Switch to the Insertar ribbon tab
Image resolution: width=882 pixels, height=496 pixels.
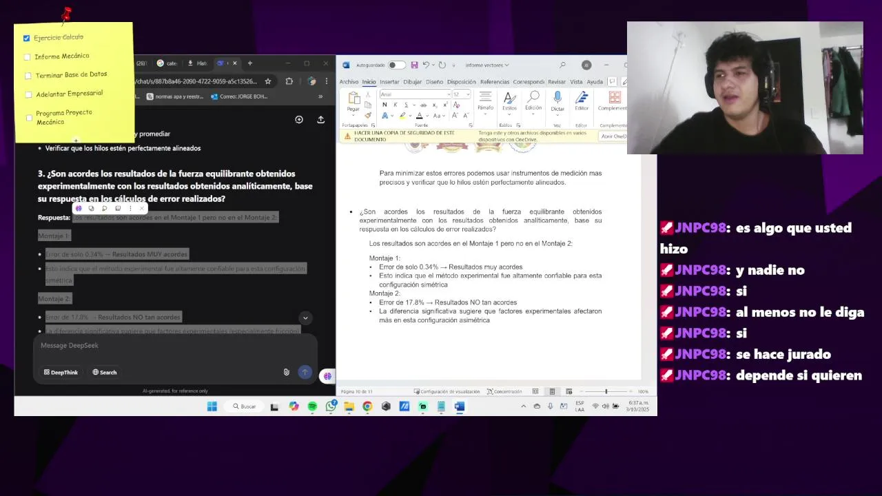pyautogui.click(x=389, y=81)
